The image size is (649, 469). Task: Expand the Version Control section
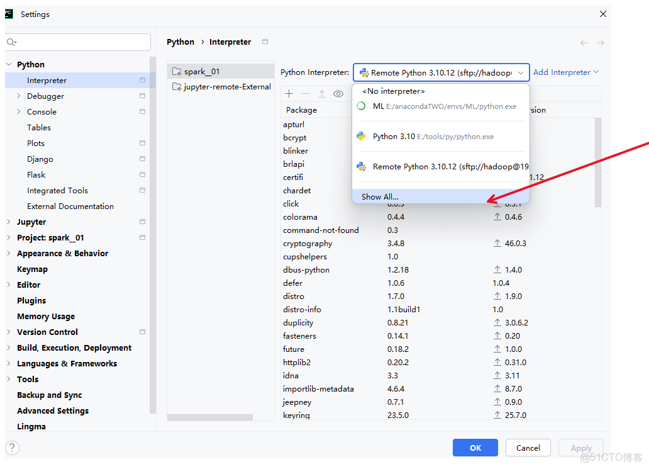click(9, 332)
